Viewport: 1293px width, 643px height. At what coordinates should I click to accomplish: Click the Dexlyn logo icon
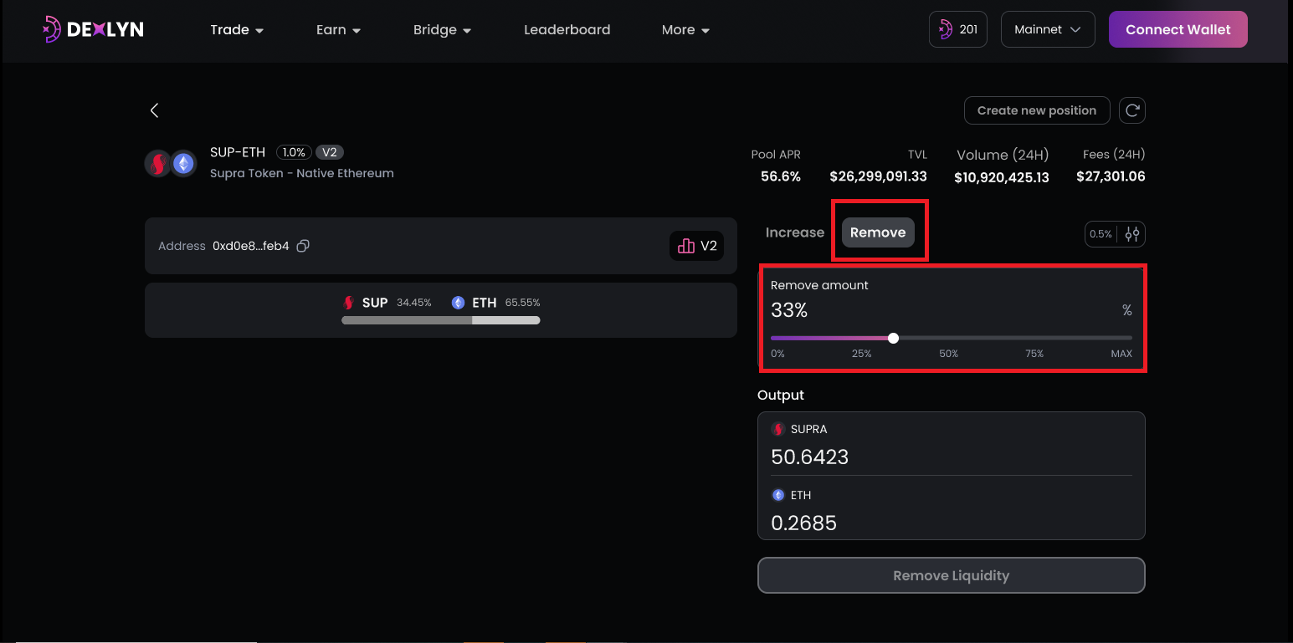pos(52,29)
